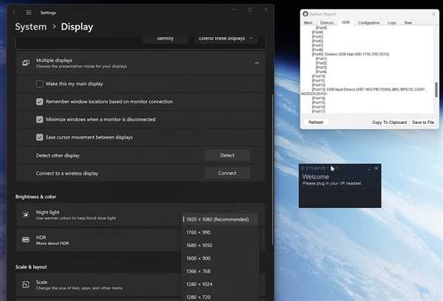Open the Logs tab in System Report
Screen dimensions: 443x301
click(391, 23)
